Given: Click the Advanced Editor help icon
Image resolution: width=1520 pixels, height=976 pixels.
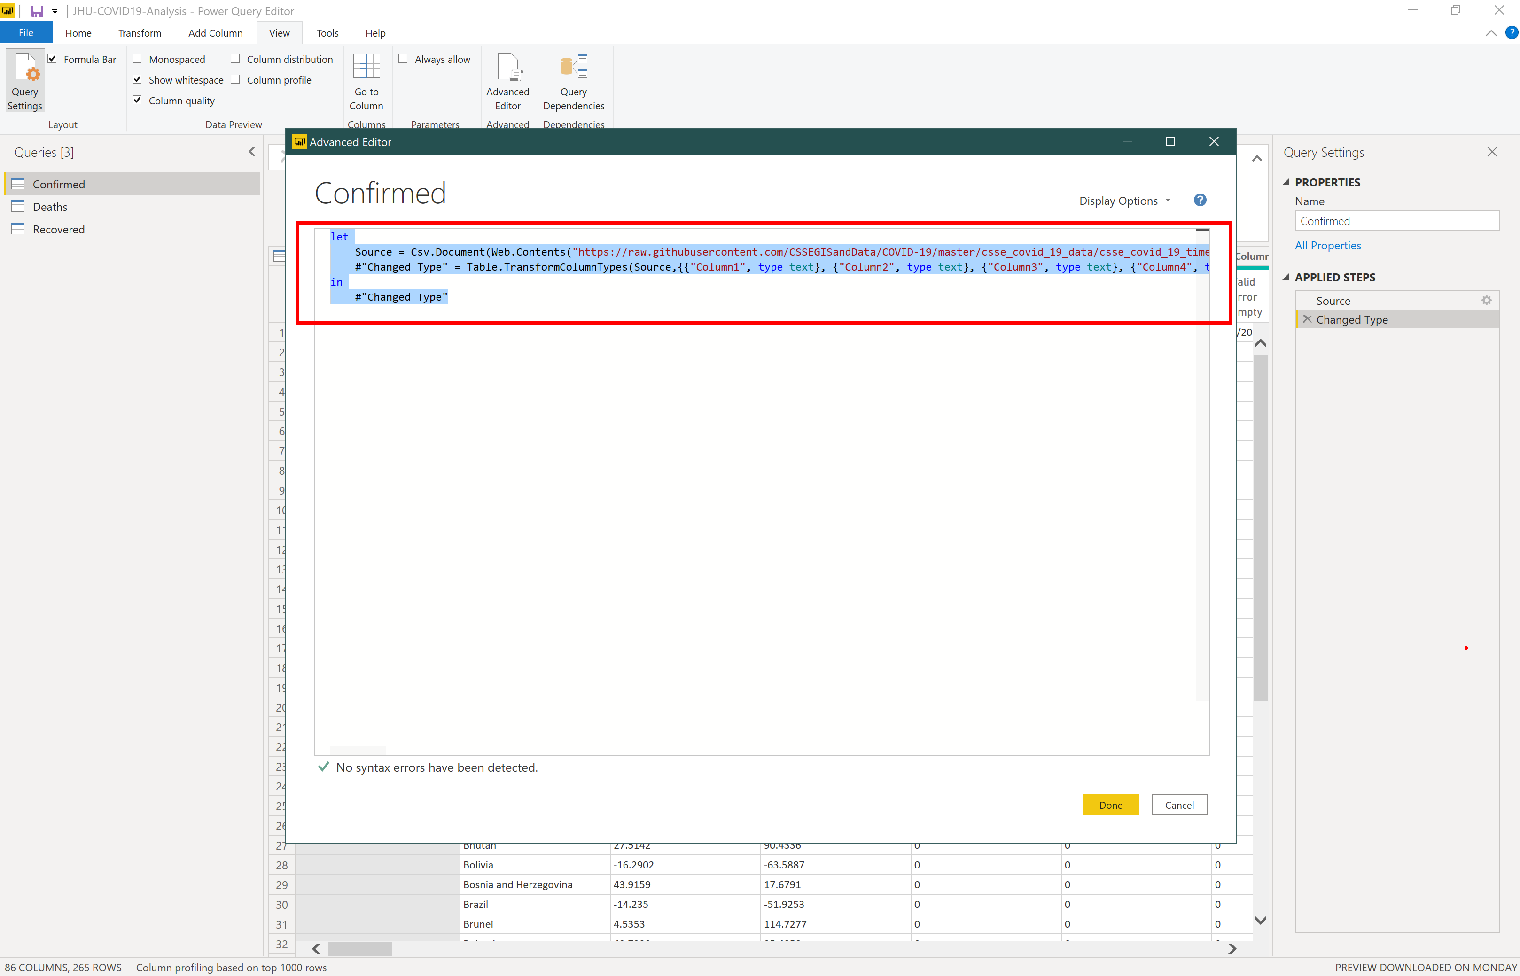Looking at the screenshot, I should (x=1199, y=200).
